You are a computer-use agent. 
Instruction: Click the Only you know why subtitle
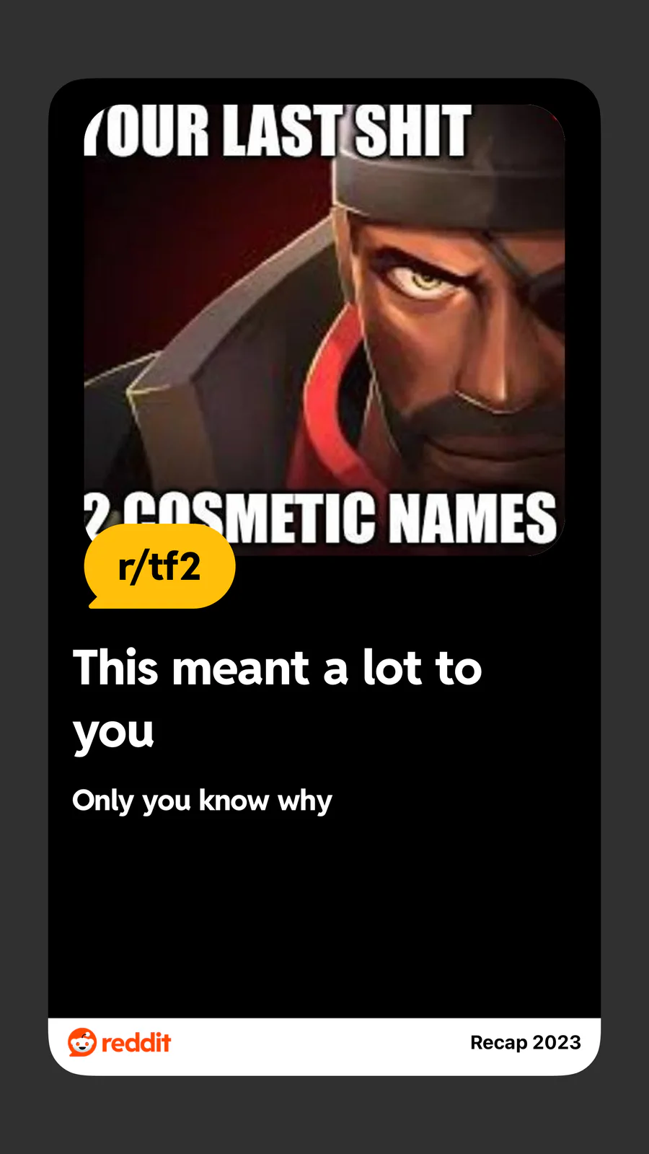202,801
